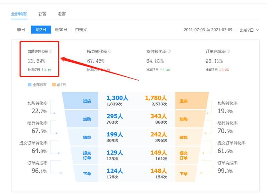
Task: Click the green up arrow under 支付转化率
Action: pyautogui.click(x=160, y=70)
